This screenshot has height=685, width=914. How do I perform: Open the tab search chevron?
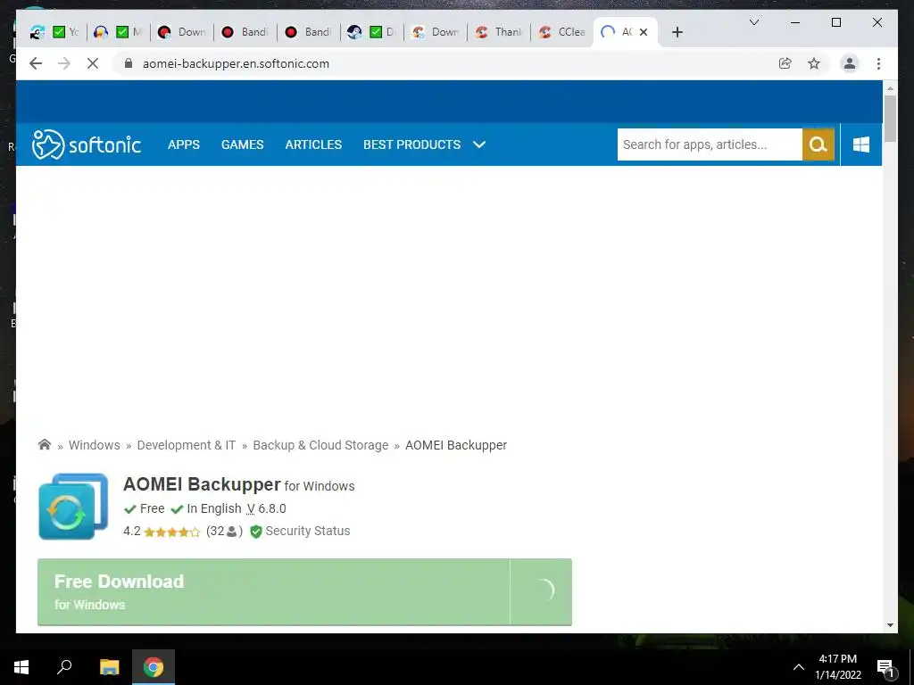pyautogui.click(x=753, y=22)
